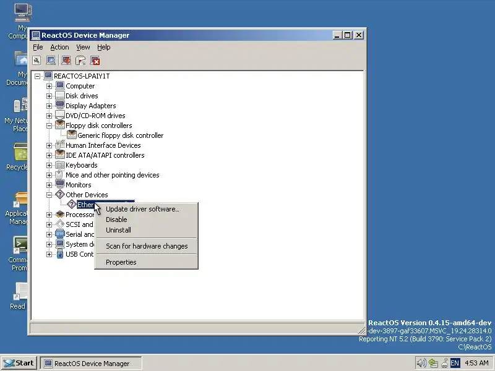The width and height of the screenshot is (495, 371).
Task: Choose Scan for hardware changes menu entry
Action: [146, 246]
